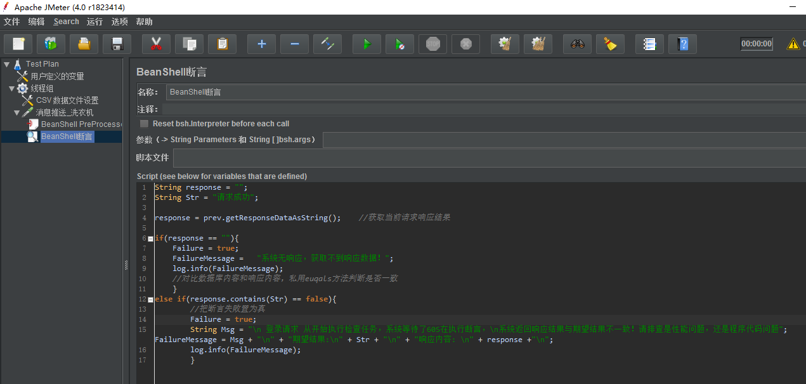Collapse all tree nodes with minus icon
This screenshot has height=384, width=806.
click(294, 44)
